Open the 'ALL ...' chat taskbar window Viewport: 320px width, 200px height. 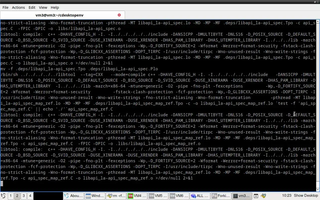(x=200, y=196)
